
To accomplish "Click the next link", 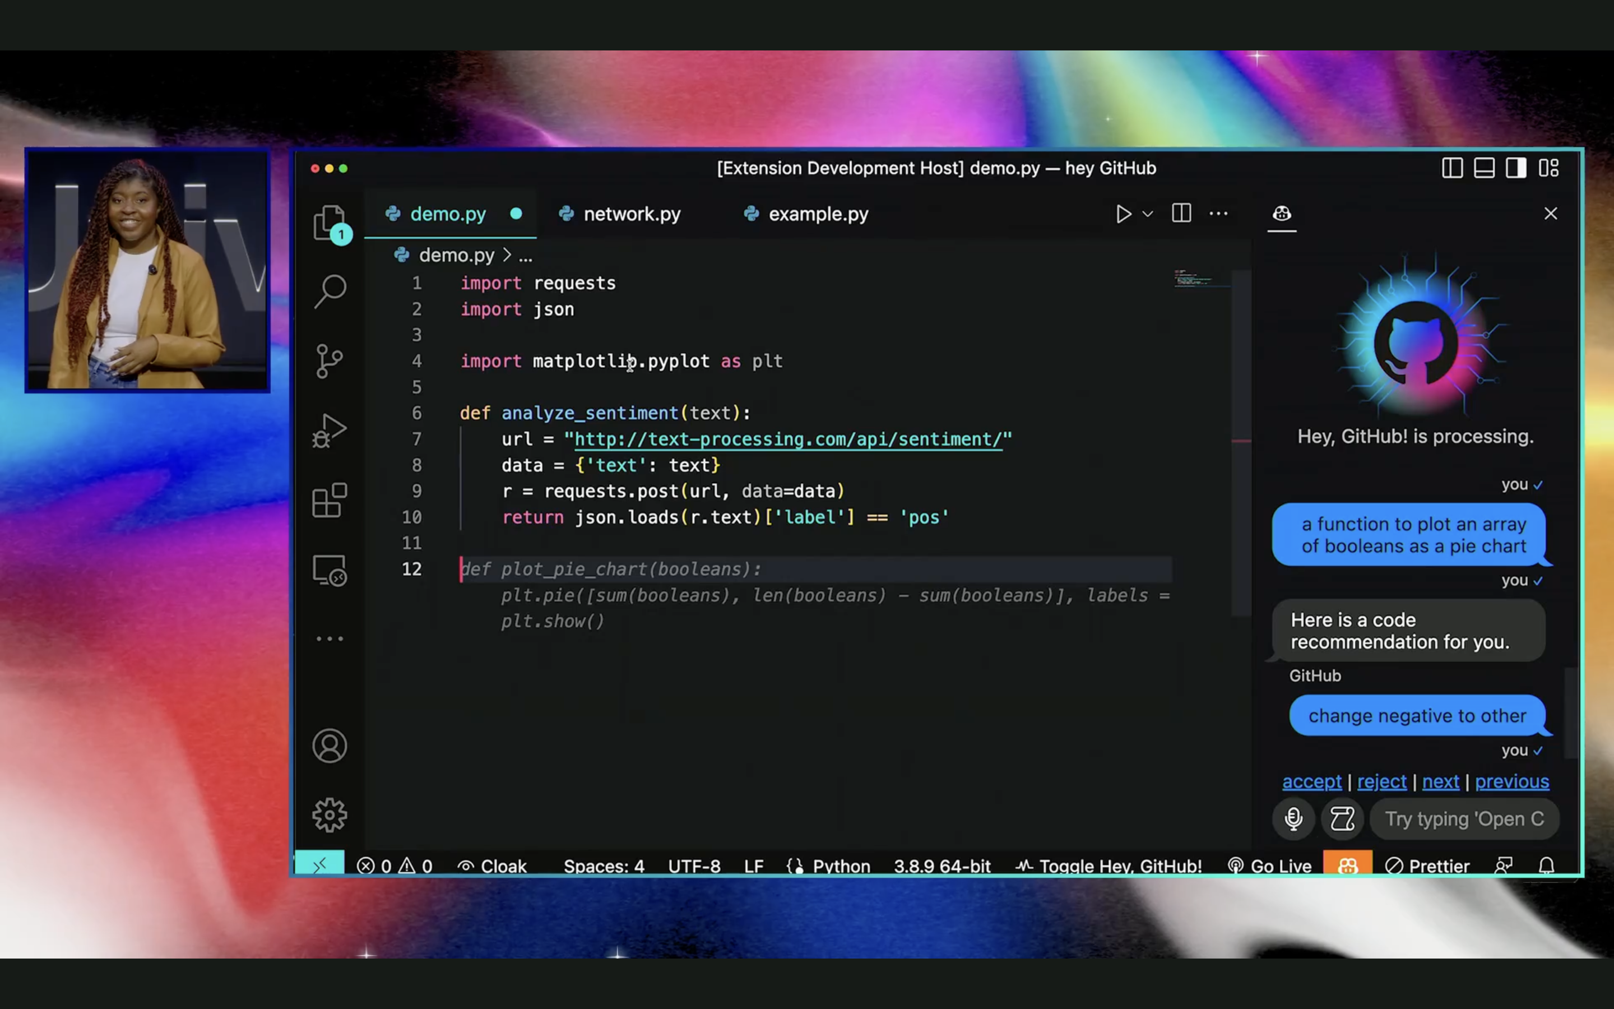I will pos(1440,781).
